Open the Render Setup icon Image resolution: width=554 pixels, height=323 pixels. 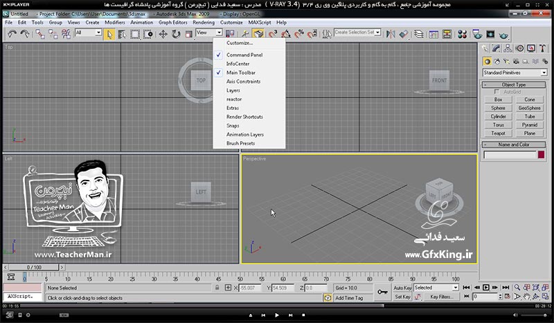(477, 34)
